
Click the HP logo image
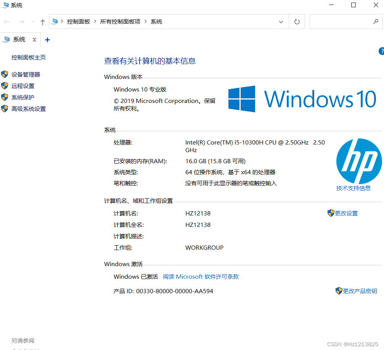click(x=359, y=161)
